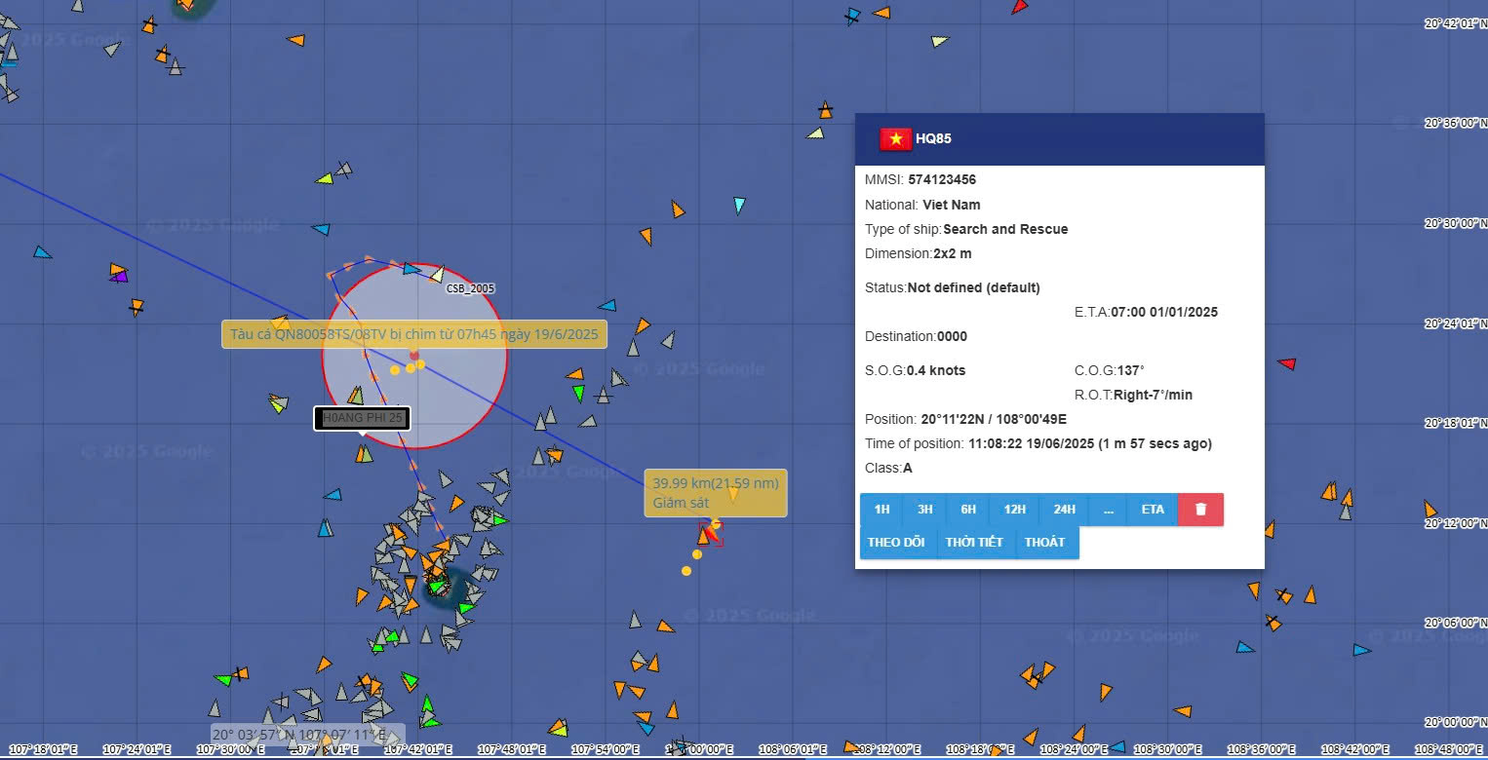
Task: Click THEO DÕI to follow vessel
Action: (x=896, y=543)
